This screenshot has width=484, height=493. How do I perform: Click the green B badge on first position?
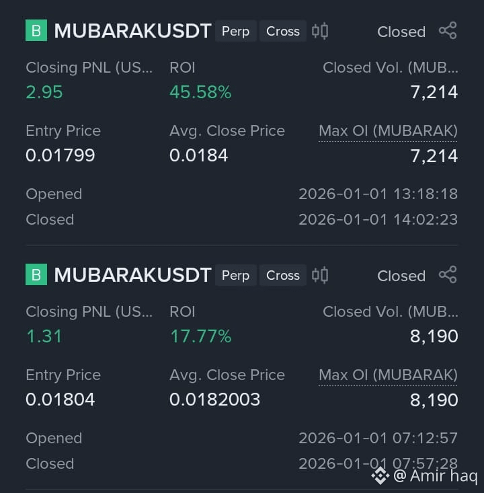click(x=36, y=30)
